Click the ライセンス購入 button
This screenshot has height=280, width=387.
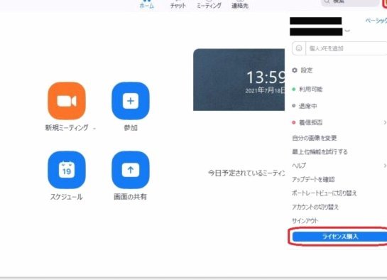tap(340, 237)
